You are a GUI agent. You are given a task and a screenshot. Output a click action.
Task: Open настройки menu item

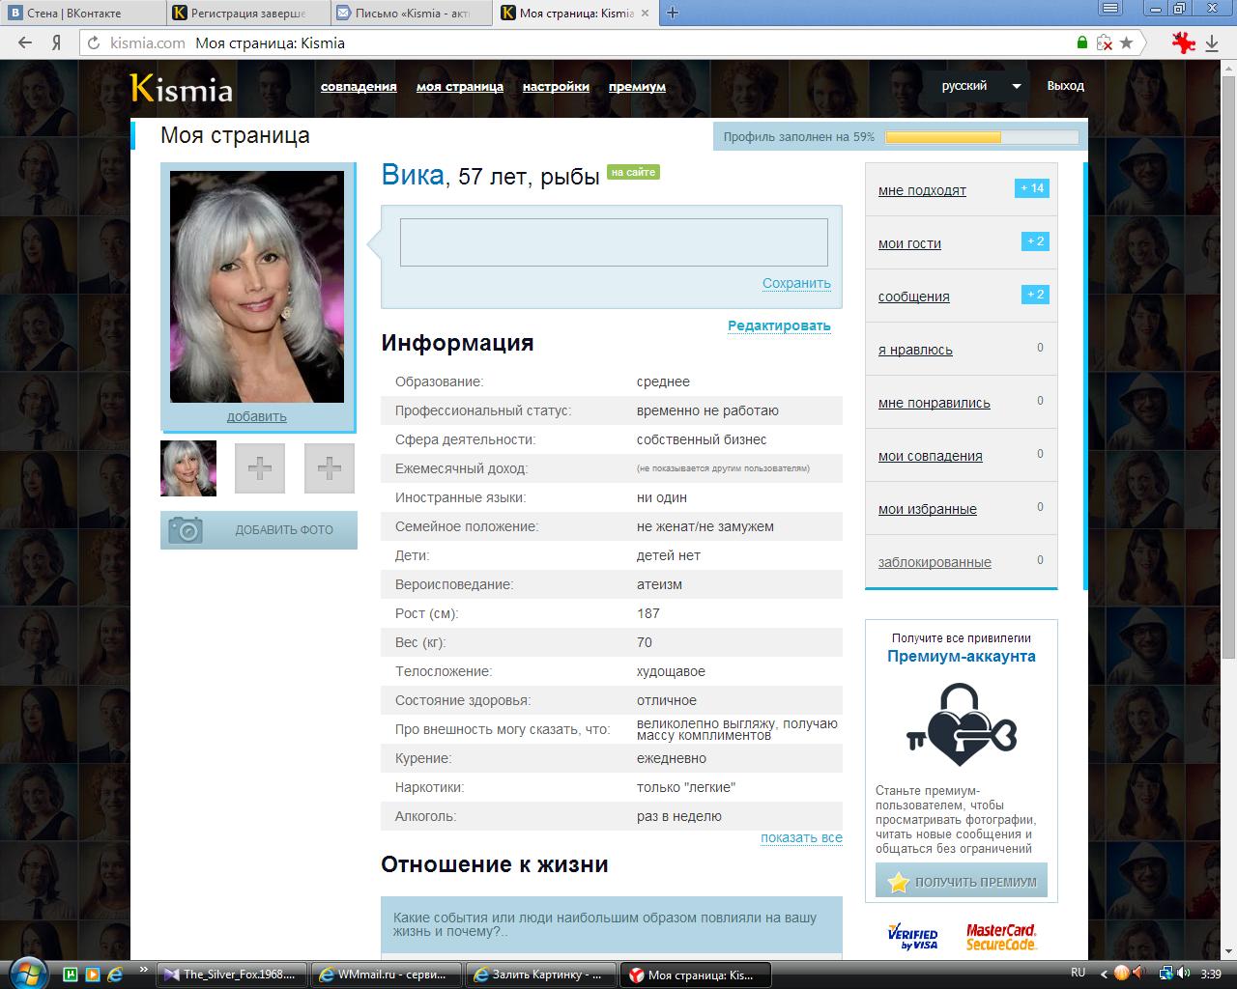[556, 86]
